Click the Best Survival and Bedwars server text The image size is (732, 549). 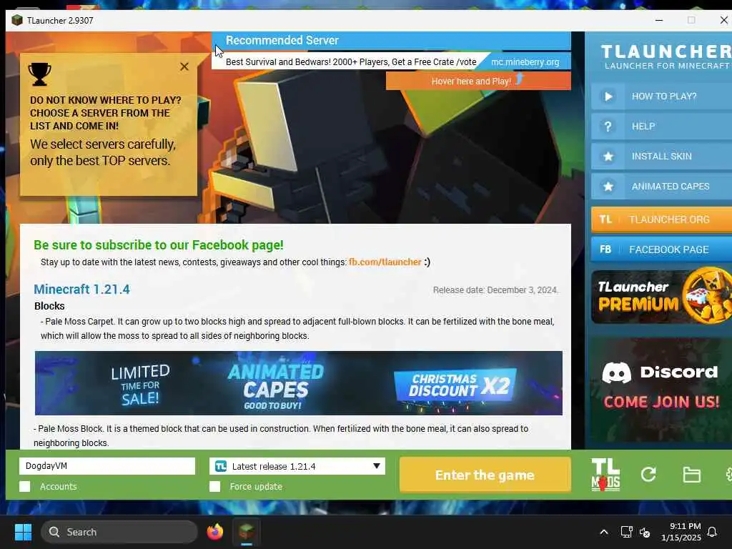pyautogui.click(x=351, y=62)
